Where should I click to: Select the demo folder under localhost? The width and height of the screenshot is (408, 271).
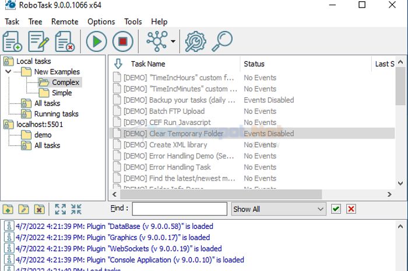[x=43, y=135]
